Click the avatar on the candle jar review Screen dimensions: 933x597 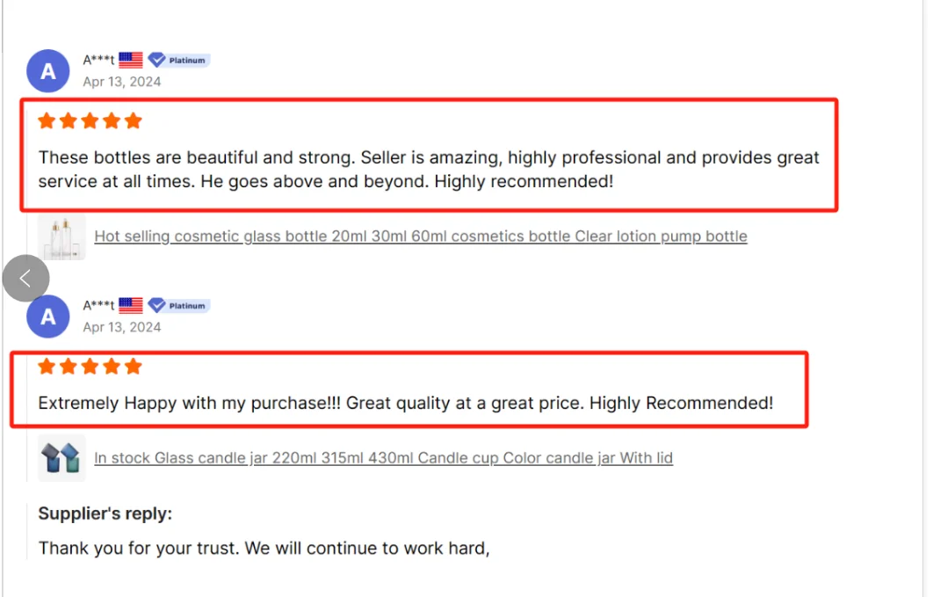[x=48, y=317]
